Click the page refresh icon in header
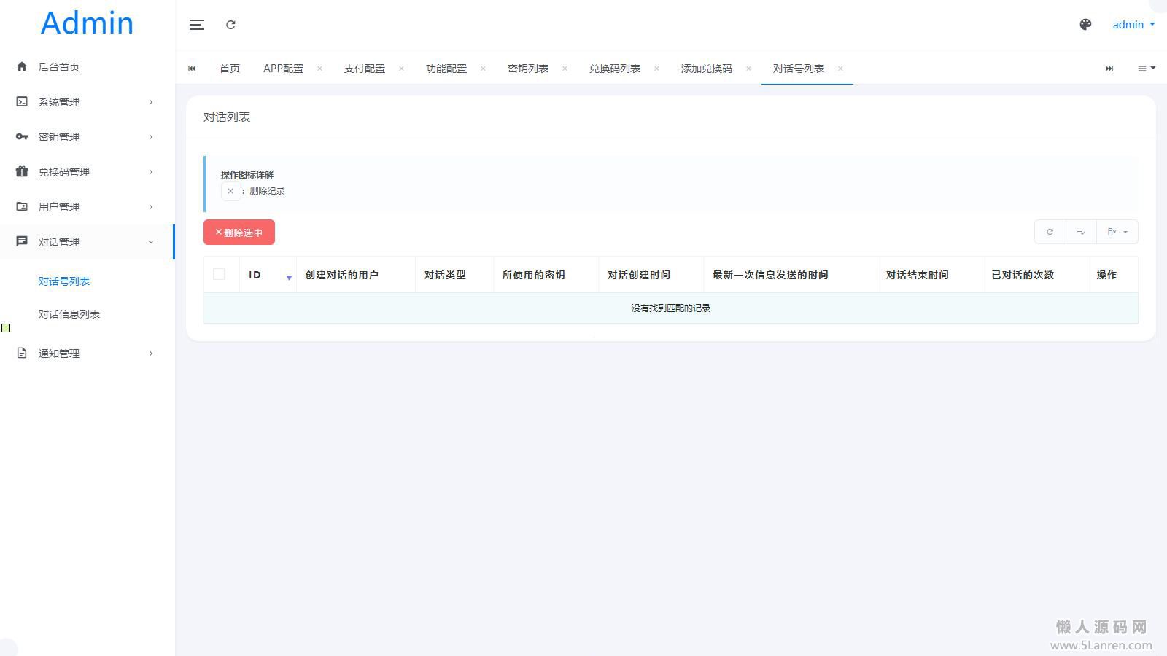Image resolution: width=1167 pixels, height=656 pixels. click(x=230, y=25)
